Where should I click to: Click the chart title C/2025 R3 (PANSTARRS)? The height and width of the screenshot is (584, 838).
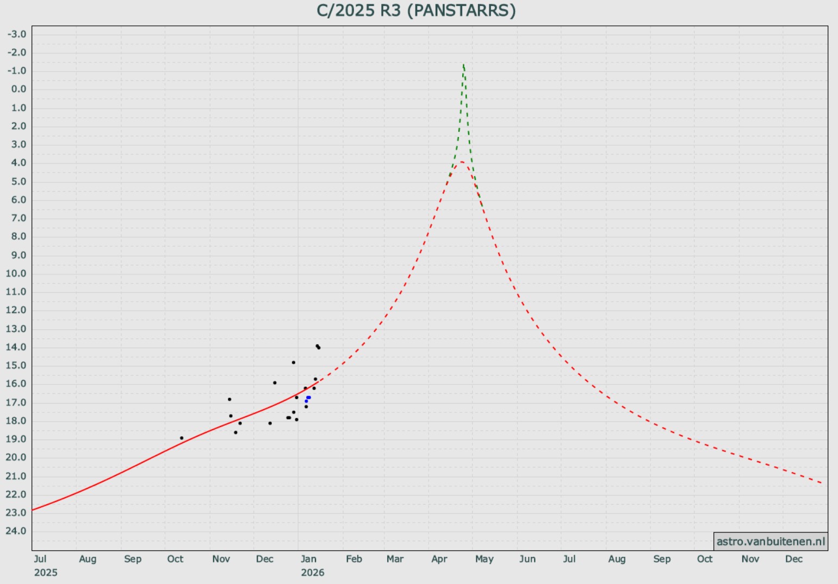(x=416, y=10)
